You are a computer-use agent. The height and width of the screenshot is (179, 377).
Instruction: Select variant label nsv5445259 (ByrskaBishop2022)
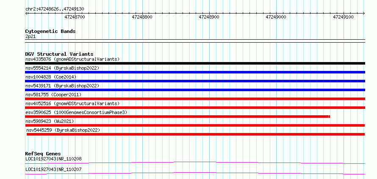click(x=63, y=130)
